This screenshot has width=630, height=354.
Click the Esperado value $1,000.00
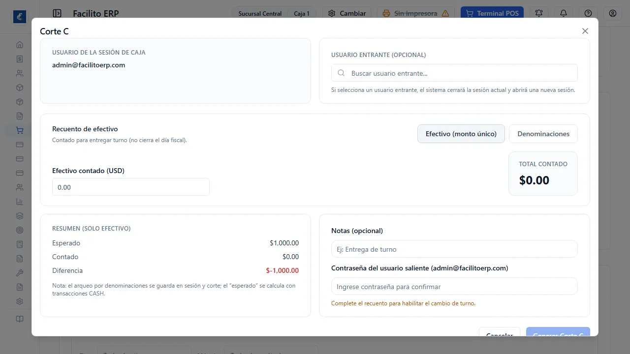click(x=284, y=243)
